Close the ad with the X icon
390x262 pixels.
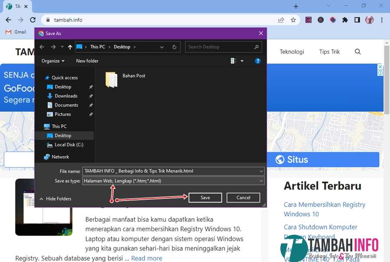click(380, 67)
